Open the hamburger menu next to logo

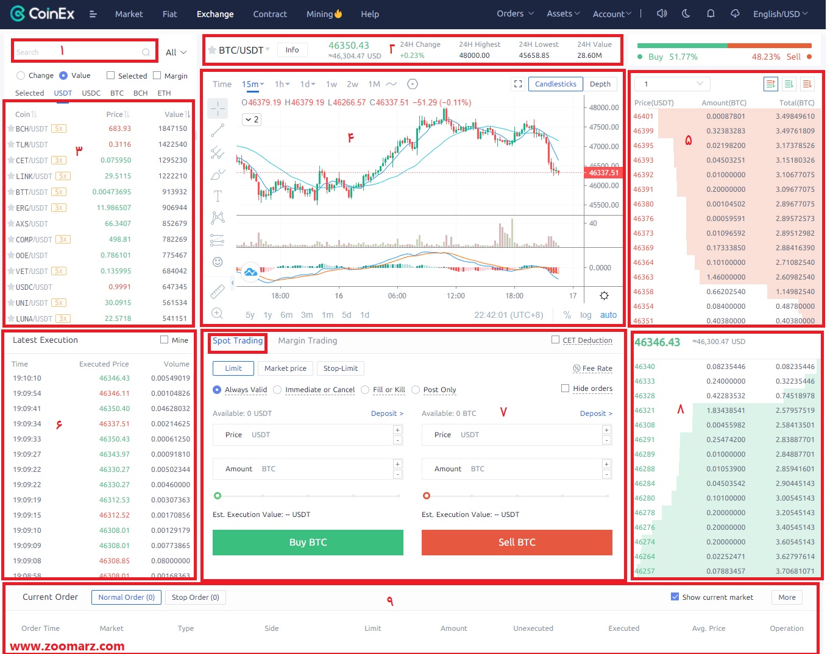[93, 14]
